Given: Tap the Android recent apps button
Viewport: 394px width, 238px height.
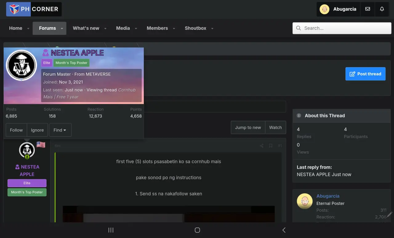Looking at the screenshot, I should tap(111, 230).
